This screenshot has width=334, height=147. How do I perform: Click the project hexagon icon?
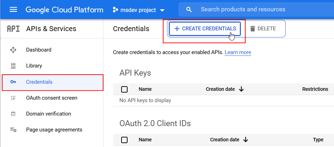pyautogui.click(x=115, y=10)
